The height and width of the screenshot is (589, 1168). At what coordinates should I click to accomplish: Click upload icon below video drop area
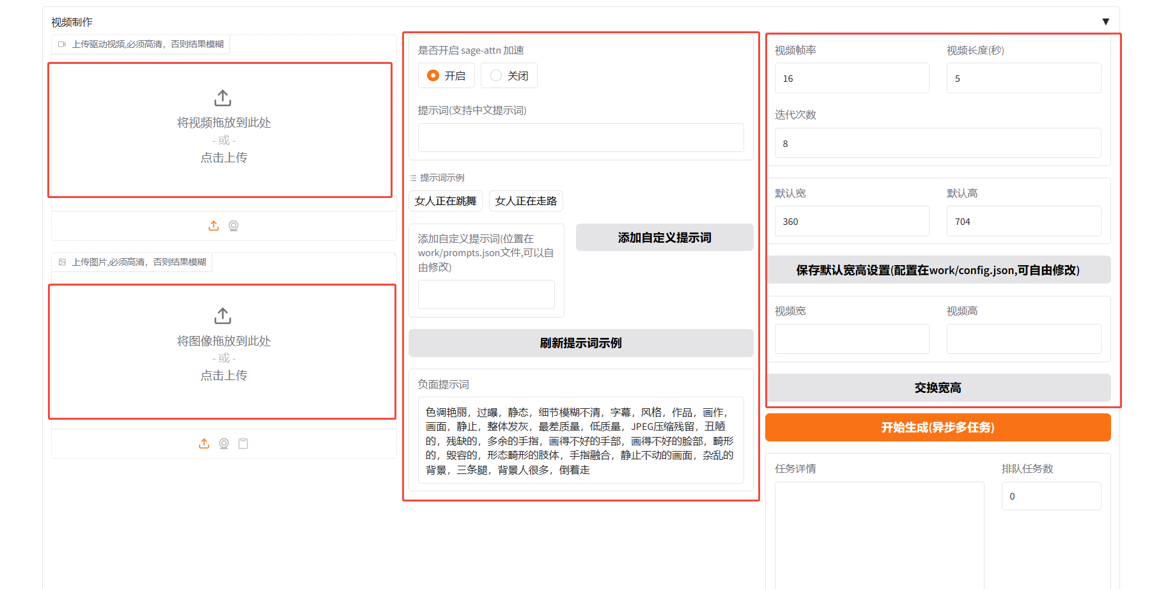click(x=214, y=226)
